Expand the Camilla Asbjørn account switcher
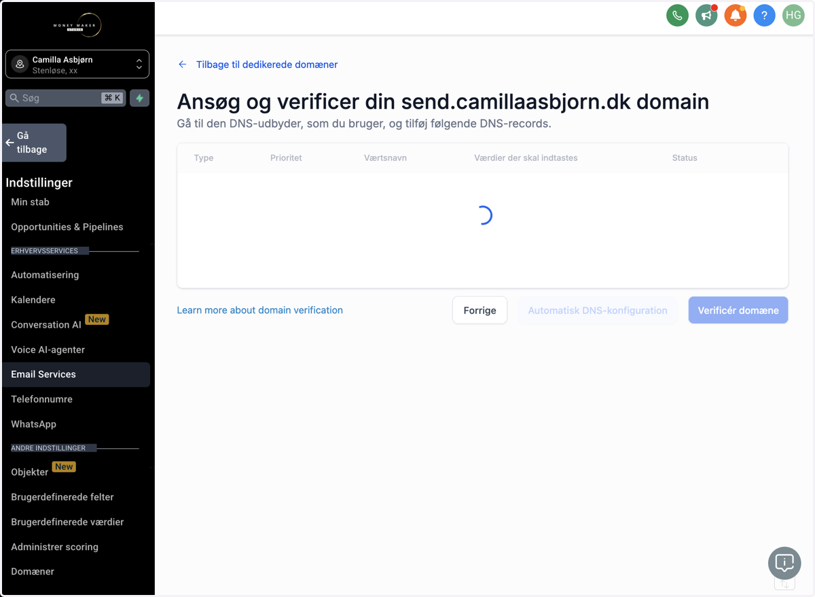 [77, 64]
